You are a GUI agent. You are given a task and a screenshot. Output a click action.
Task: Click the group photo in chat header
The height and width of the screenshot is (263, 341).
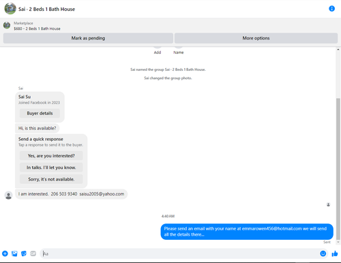(x=10, y=9)
